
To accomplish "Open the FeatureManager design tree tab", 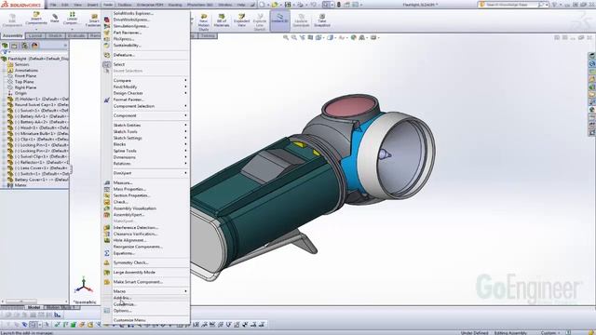I will click(5, 46).
